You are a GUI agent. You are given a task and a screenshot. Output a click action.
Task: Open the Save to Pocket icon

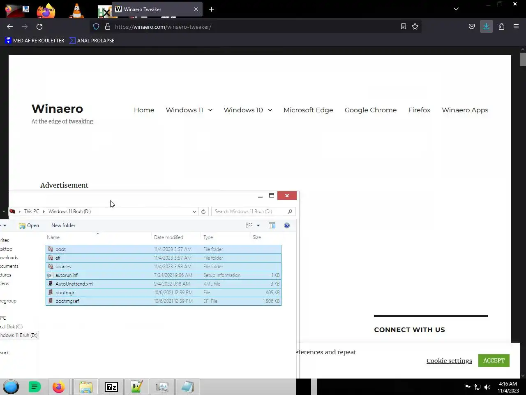pos(472,26)
